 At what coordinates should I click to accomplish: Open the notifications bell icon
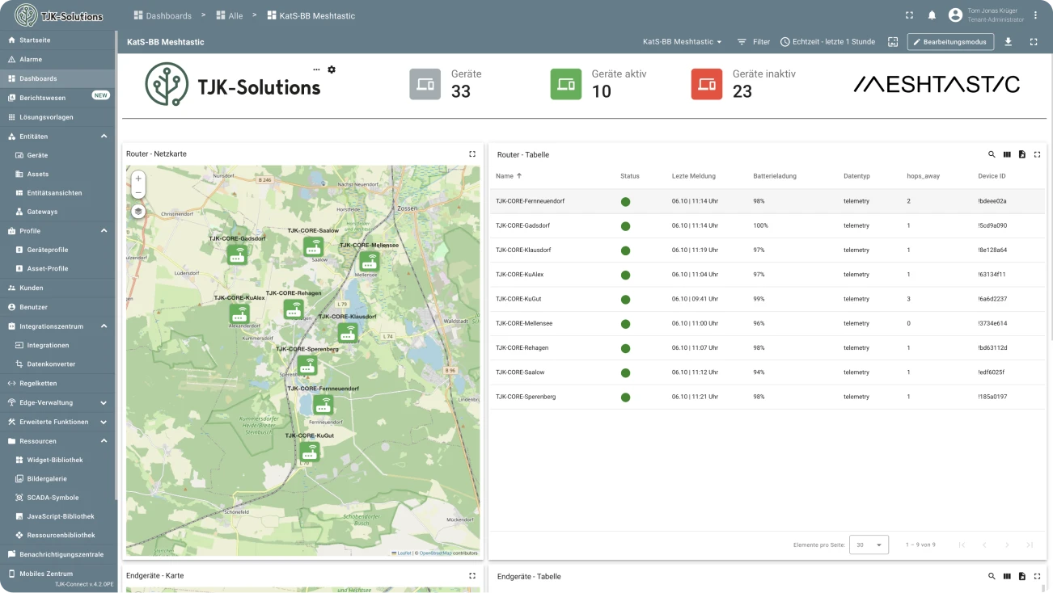point(932,15)
